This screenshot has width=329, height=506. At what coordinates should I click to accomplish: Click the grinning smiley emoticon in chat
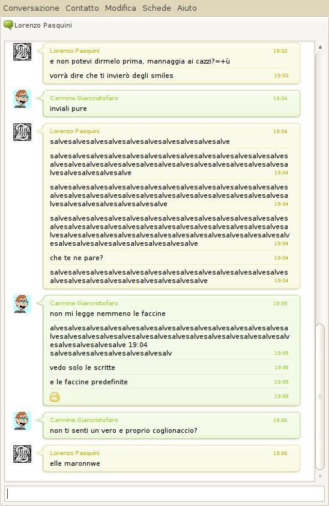coord(55,397)
